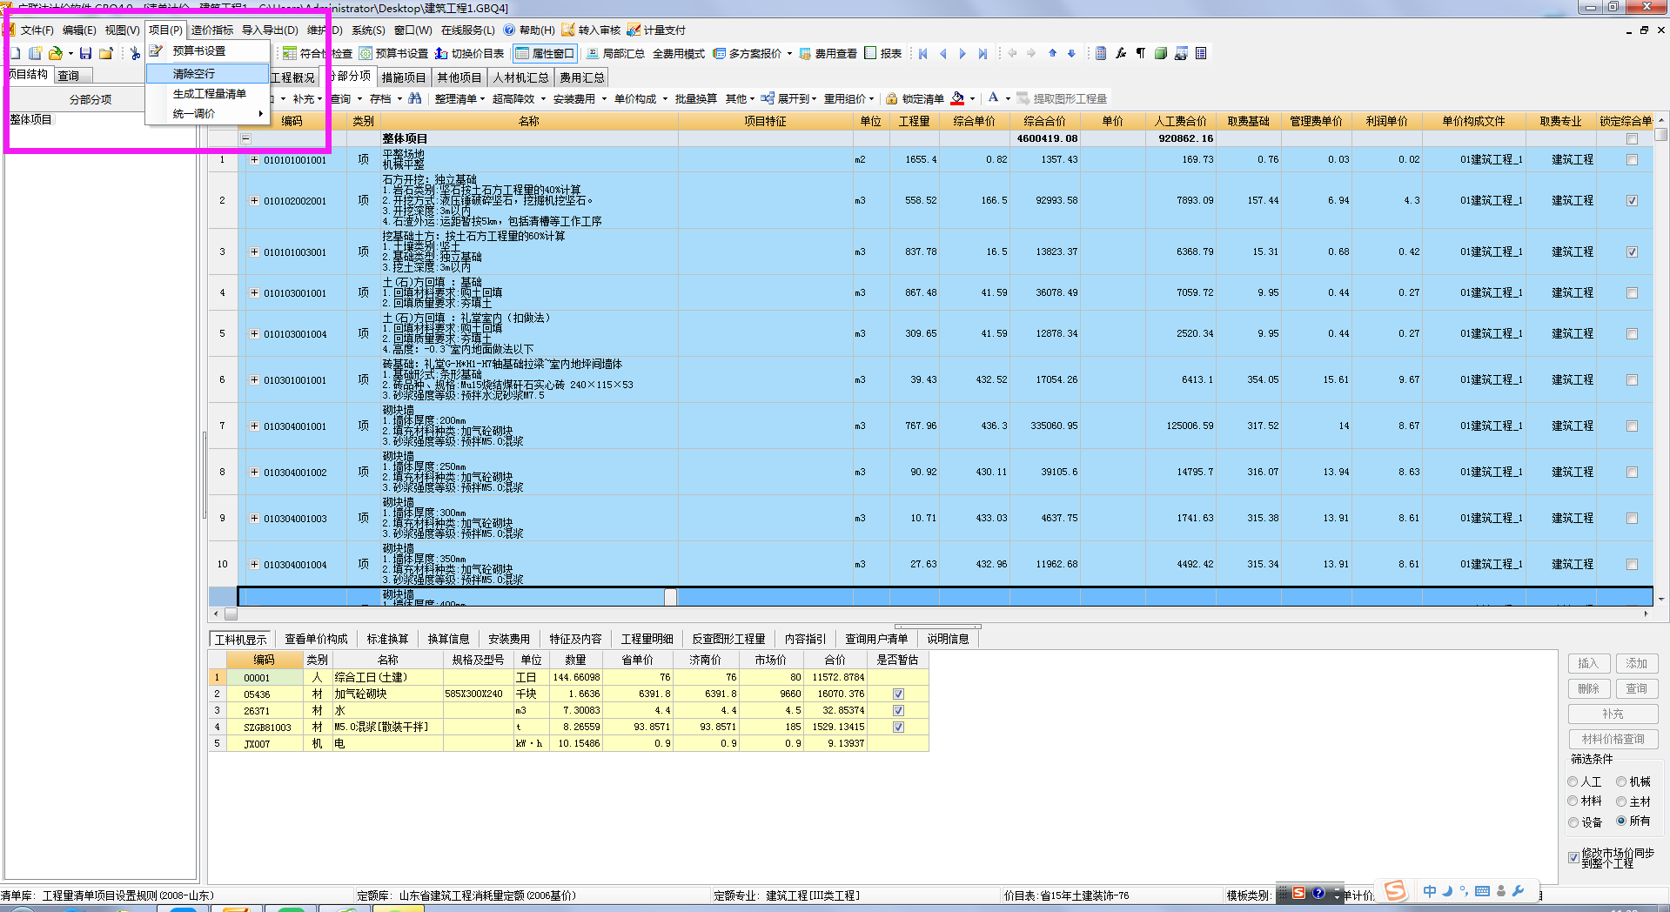
Task: Click the blue move-down arrow icon
Action: click(x=1071, y=53)
